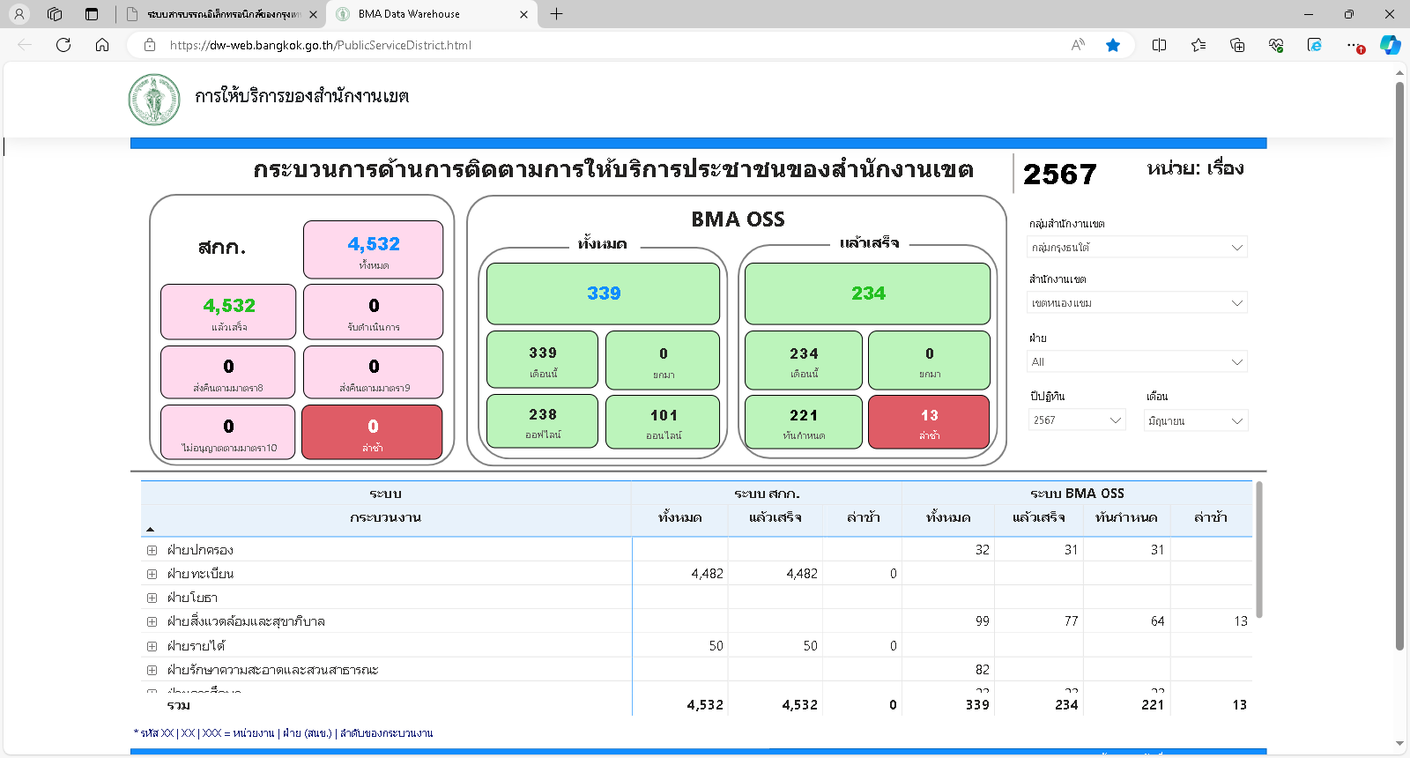Click the blue favorite star icon
The image size is (1410, 758).
[x=1113, y=45]
